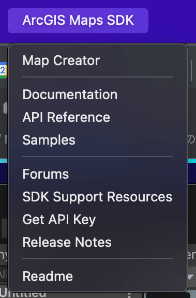This screenshot has width=196, height=298.
Task: Click the Google Calendar icon behind menu
Action: coord(4,70)
